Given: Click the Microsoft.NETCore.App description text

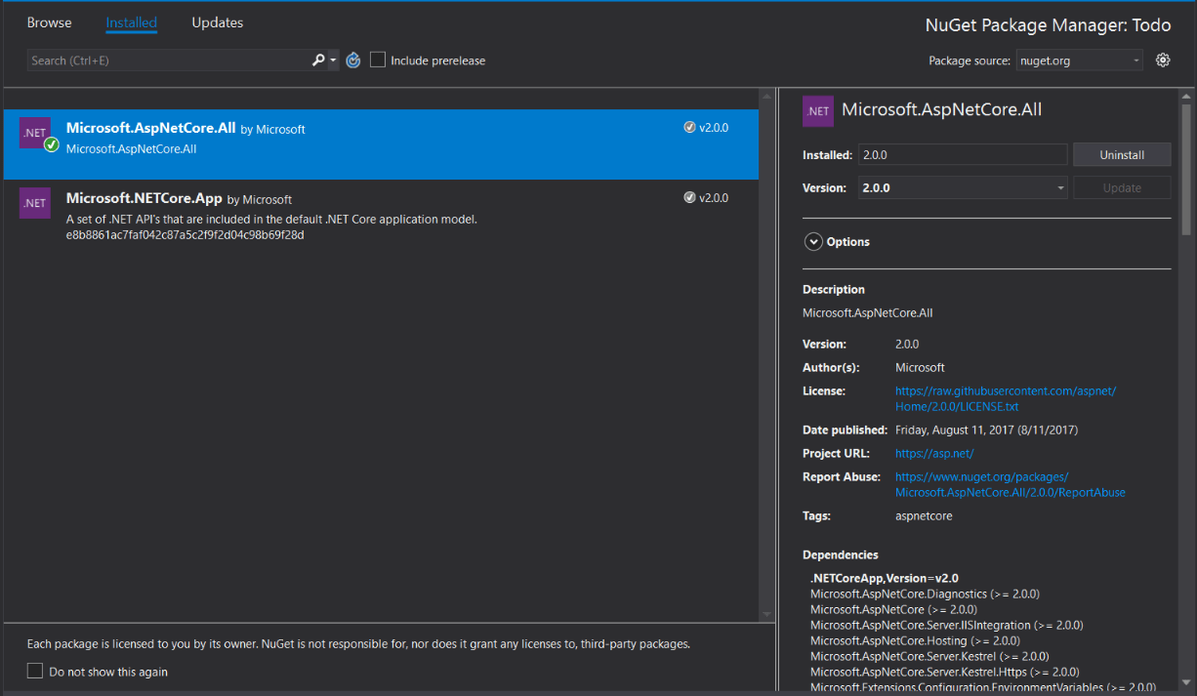Looking at the screenshot, I should pos(271,226).
